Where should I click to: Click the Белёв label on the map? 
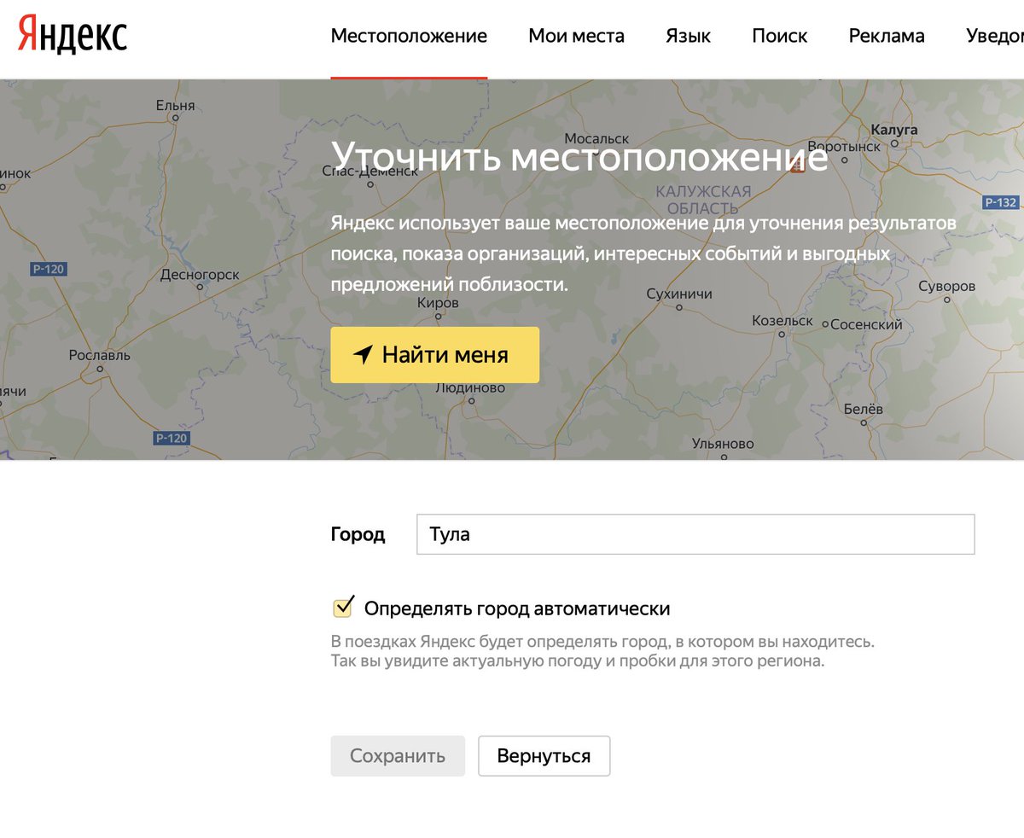coord(863,410)
